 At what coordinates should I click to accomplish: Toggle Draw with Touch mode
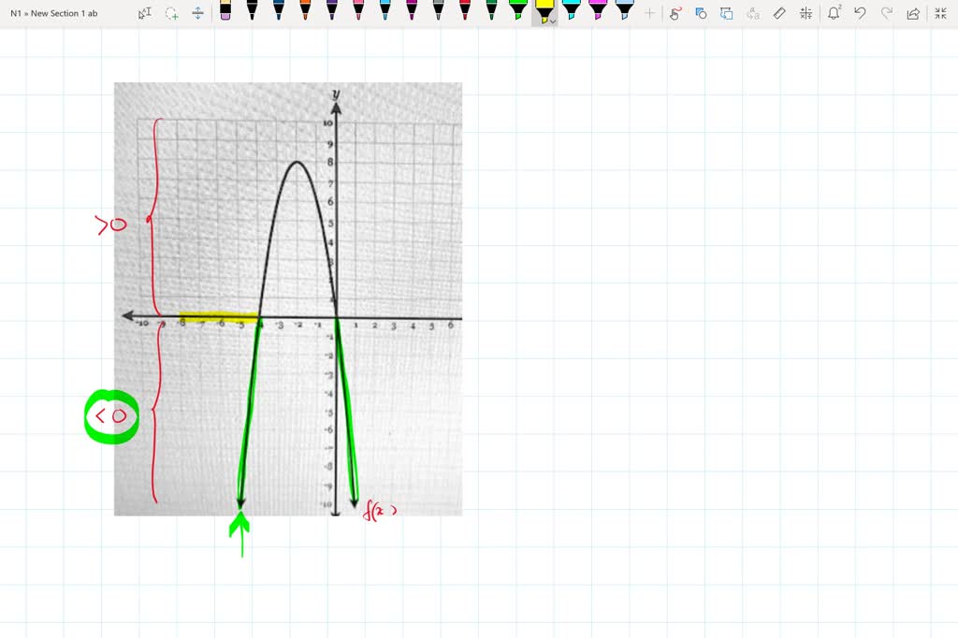tap(675, 13)
